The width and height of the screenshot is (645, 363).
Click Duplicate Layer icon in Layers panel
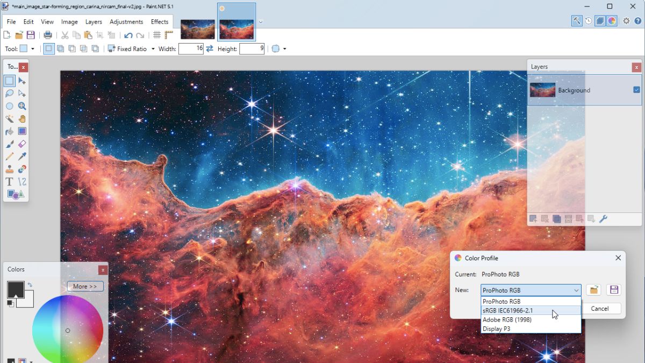557,219
